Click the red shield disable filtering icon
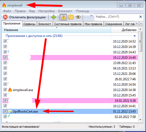 point(5,17)
